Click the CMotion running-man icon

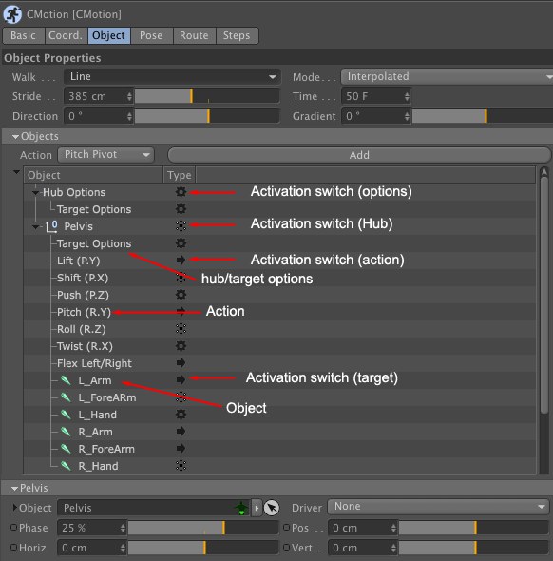[x=12, y=14]
